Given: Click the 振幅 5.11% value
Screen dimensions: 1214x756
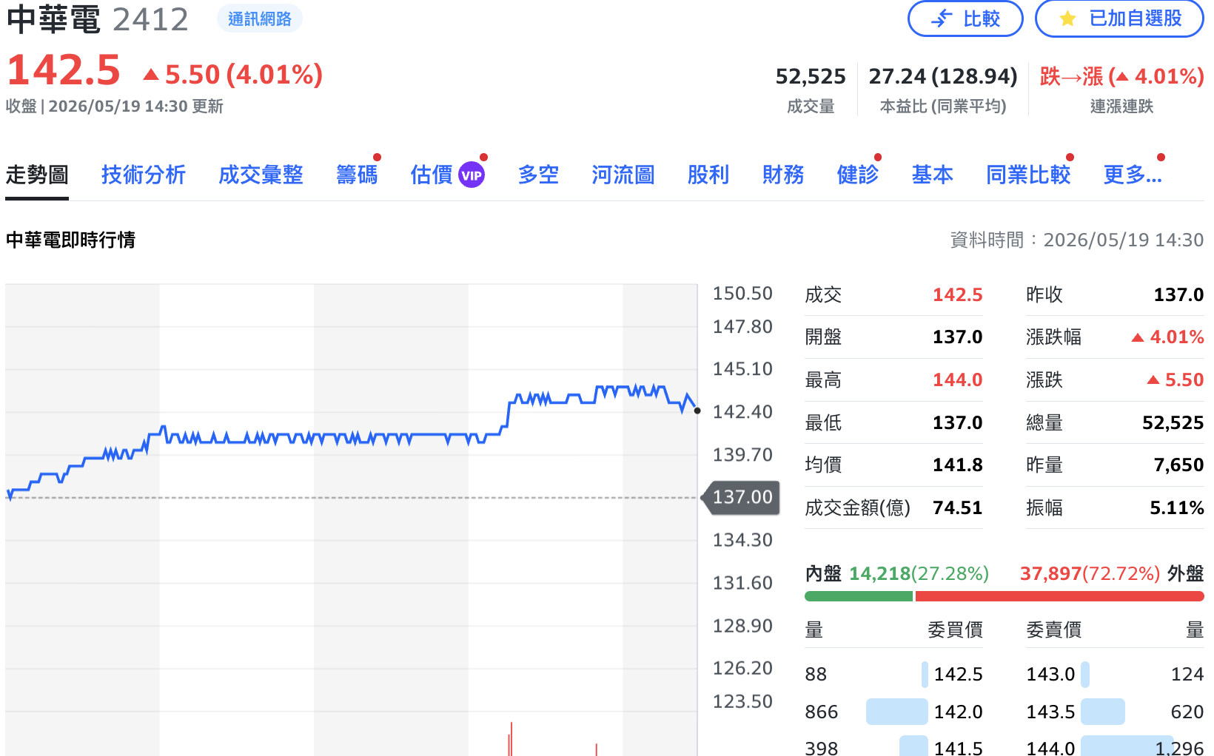Looking at the screenshot, I should click(1177, 508).
